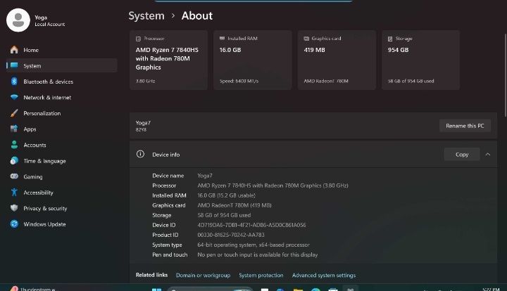The width and height of the screenshot is (507, 291).
Task: Copy the device info
Action: (x=462, y=155)
